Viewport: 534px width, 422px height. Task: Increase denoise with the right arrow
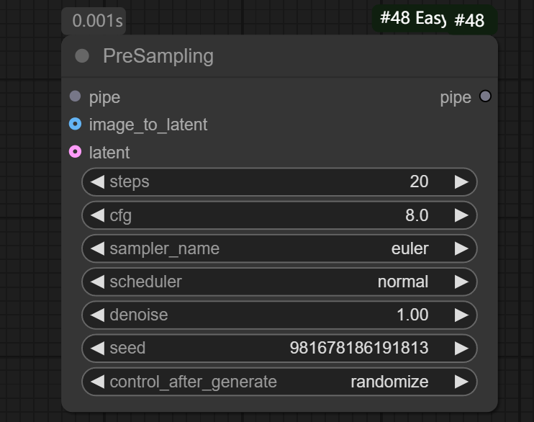click(461, 315)
